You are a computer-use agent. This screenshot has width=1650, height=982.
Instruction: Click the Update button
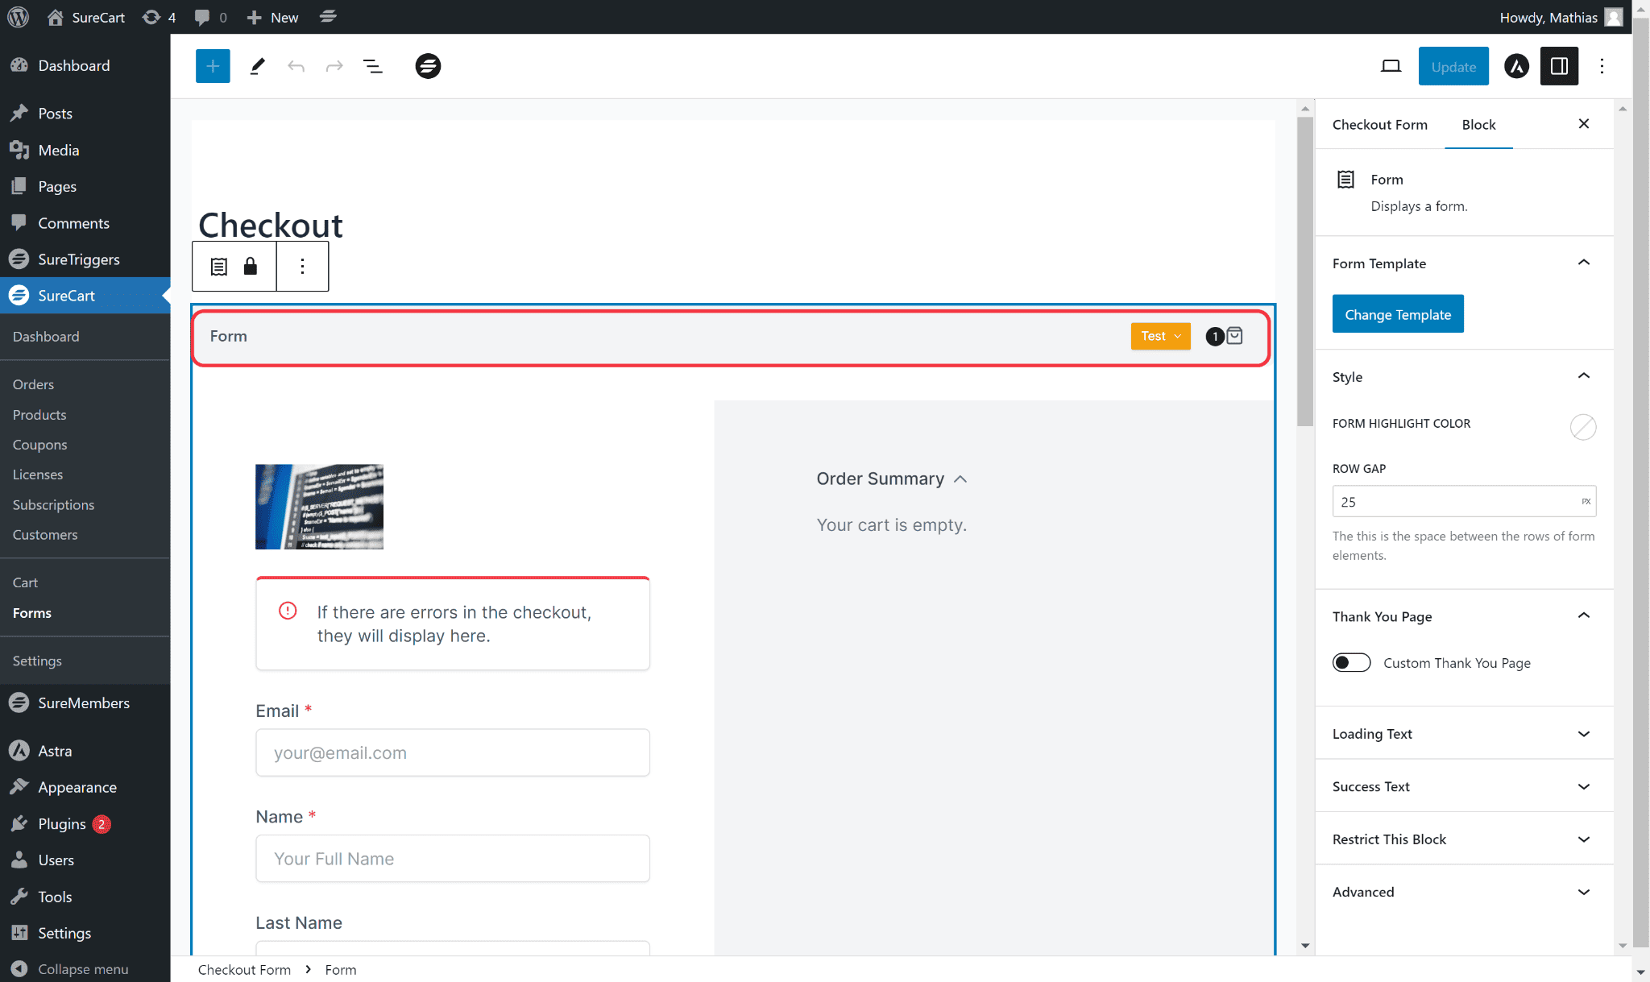point(1453,66)
